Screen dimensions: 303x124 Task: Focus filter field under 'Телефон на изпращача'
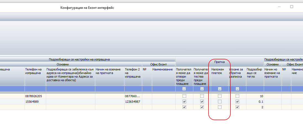[35, 89]
